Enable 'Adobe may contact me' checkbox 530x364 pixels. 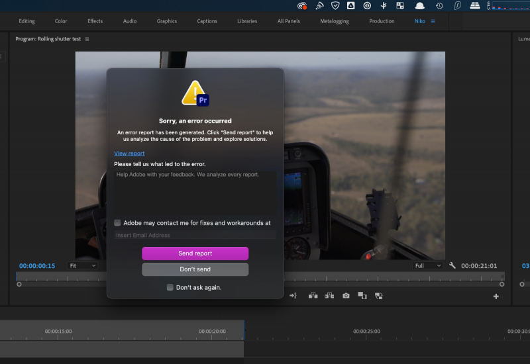[x=117, y=223]
